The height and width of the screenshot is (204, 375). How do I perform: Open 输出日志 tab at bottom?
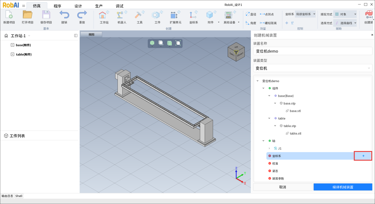tap(7, 196)
